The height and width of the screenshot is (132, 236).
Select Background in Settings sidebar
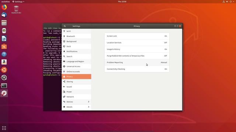(76, 41)
